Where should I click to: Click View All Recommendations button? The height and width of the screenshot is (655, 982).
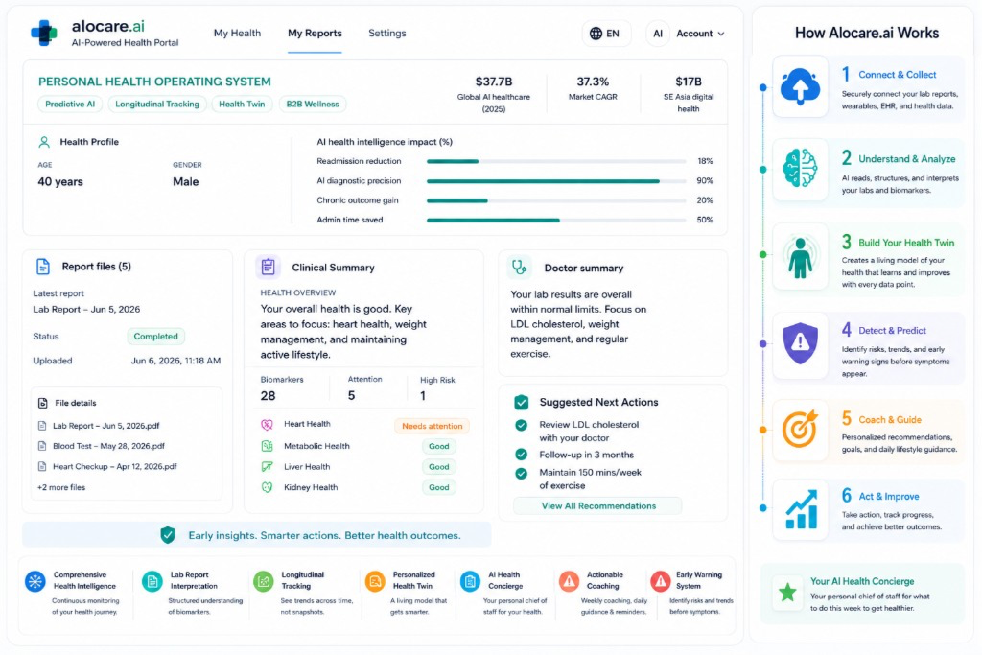pos(598,506)
